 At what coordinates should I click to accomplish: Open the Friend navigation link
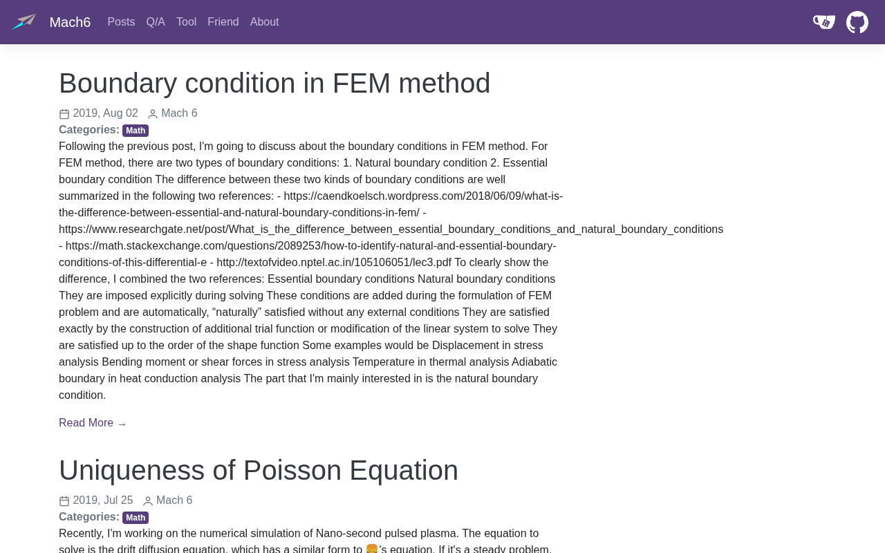(223, 22)
